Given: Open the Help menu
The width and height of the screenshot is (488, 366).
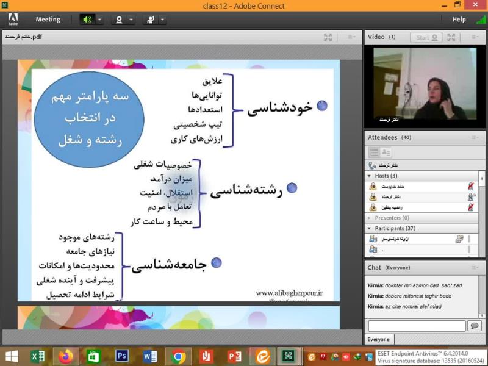Looking at the screenshot, I should pos(459,20).
